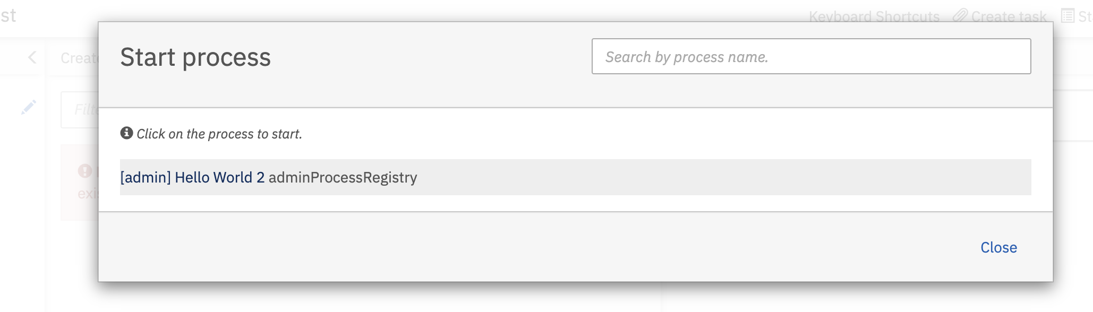Click the Search by process name field
Viewport: 1093px width, 312px height.
point(811,56)
